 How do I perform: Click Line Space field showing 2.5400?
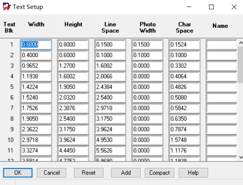pyautogui.click(x=110, y=98)
